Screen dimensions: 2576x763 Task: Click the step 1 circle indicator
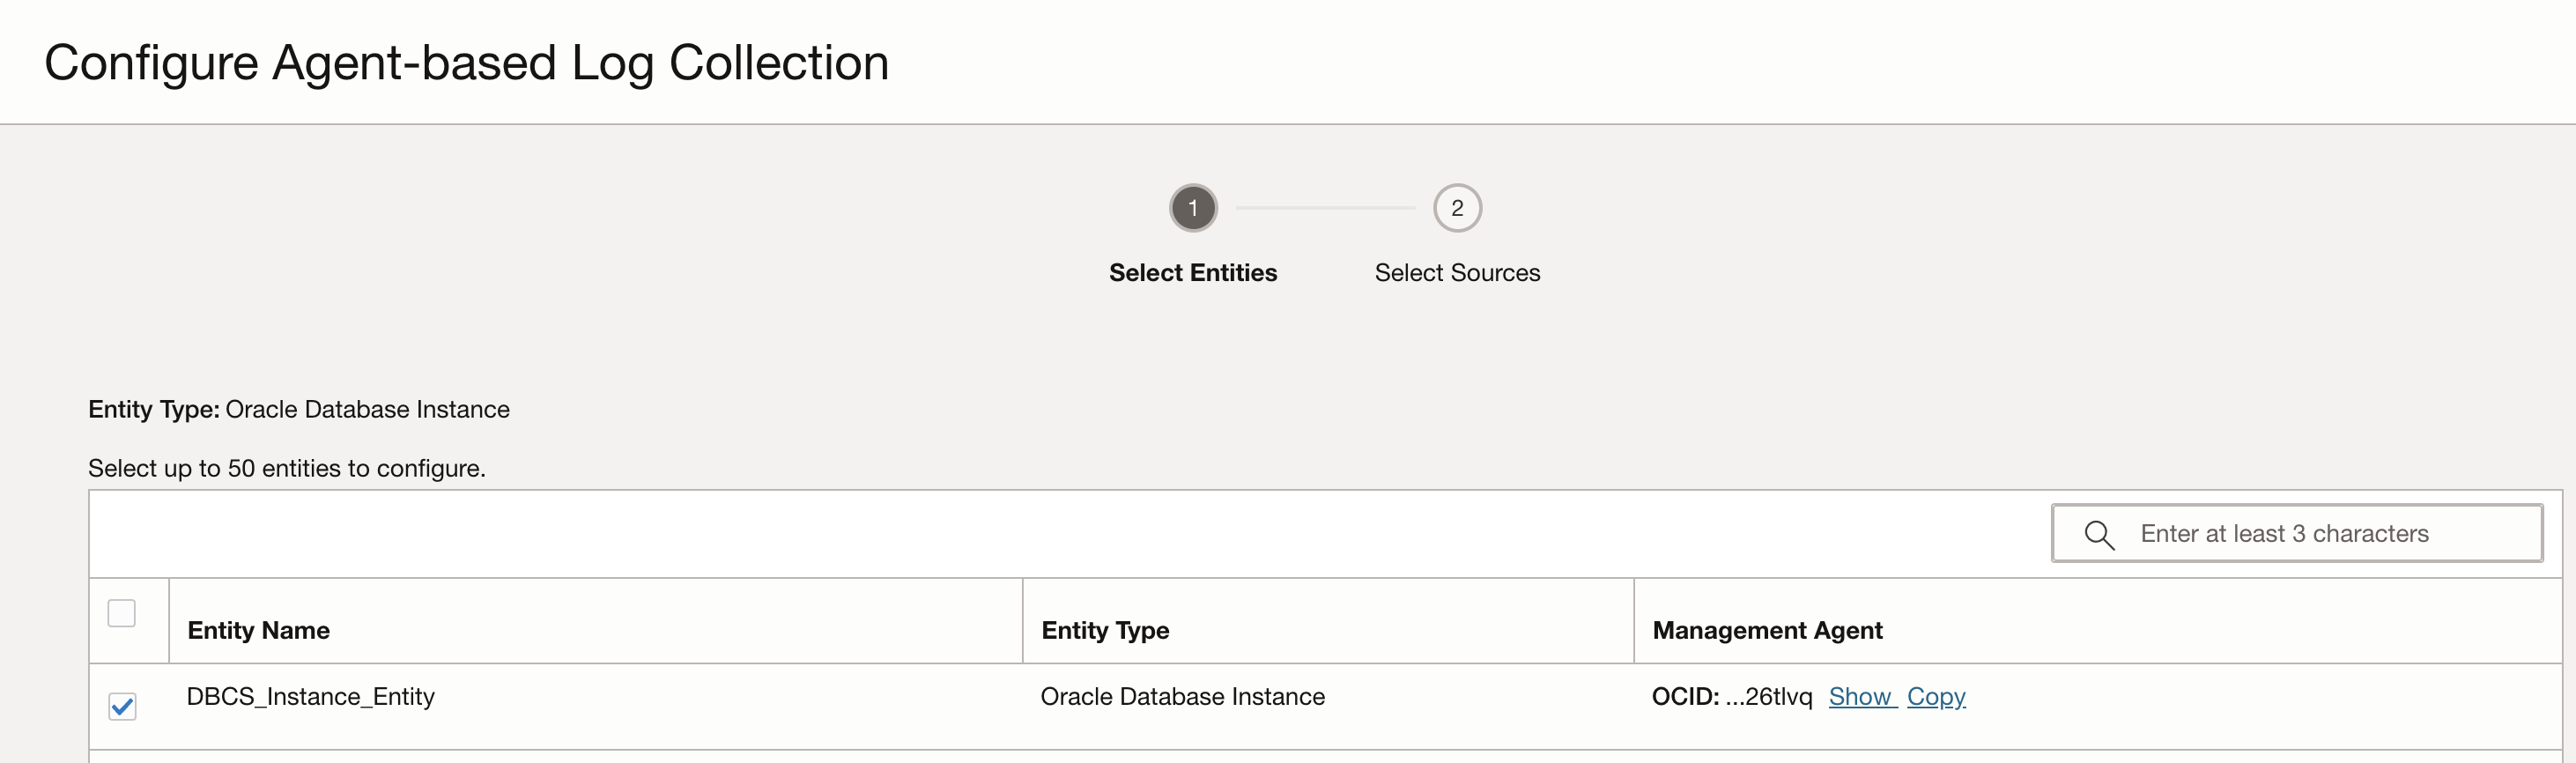pos(1193,208)
